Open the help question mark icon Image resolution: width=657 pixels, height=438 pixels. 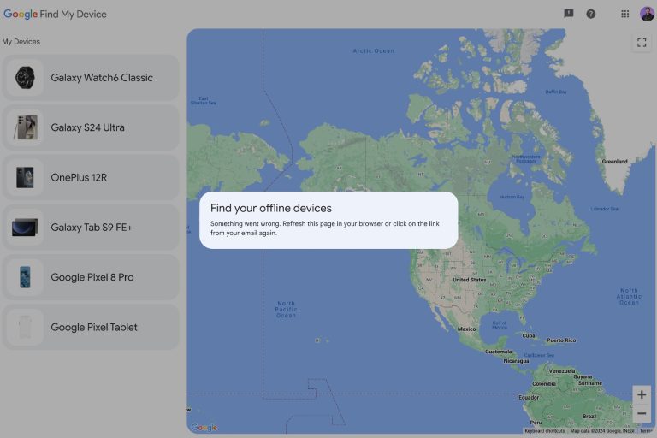click(x=591, y=14)
